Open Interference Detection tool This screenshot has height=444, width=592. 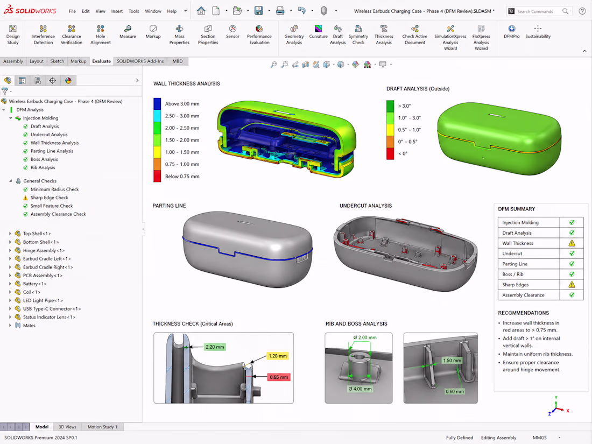43,35
